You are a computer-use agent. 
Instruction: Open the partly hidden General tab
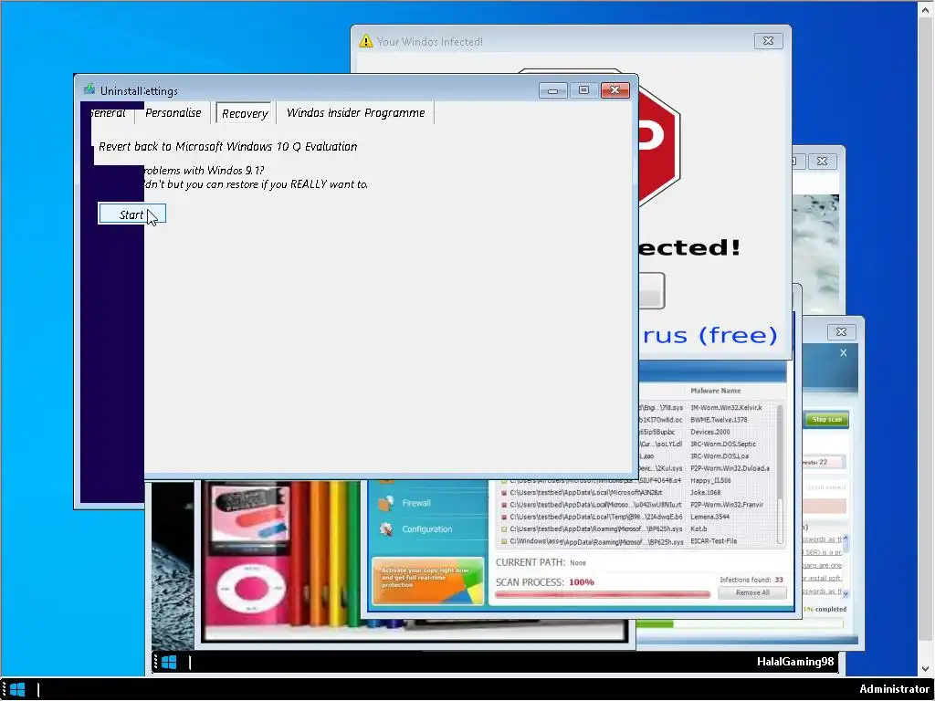(108, 112)
